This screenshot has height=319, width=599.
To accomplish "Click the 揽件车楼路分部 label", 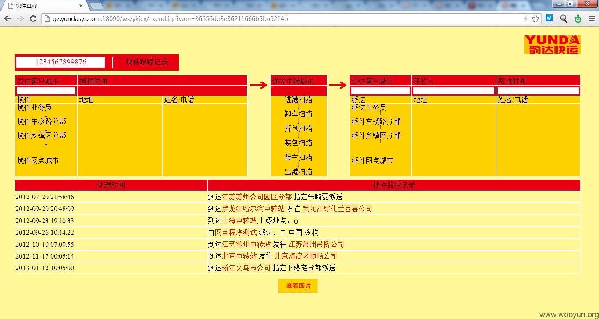I will click(42, 121).
